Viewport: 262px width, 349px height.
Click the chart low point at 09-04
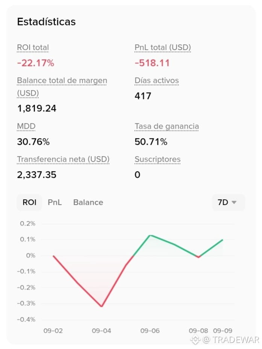tap(101, 306)
